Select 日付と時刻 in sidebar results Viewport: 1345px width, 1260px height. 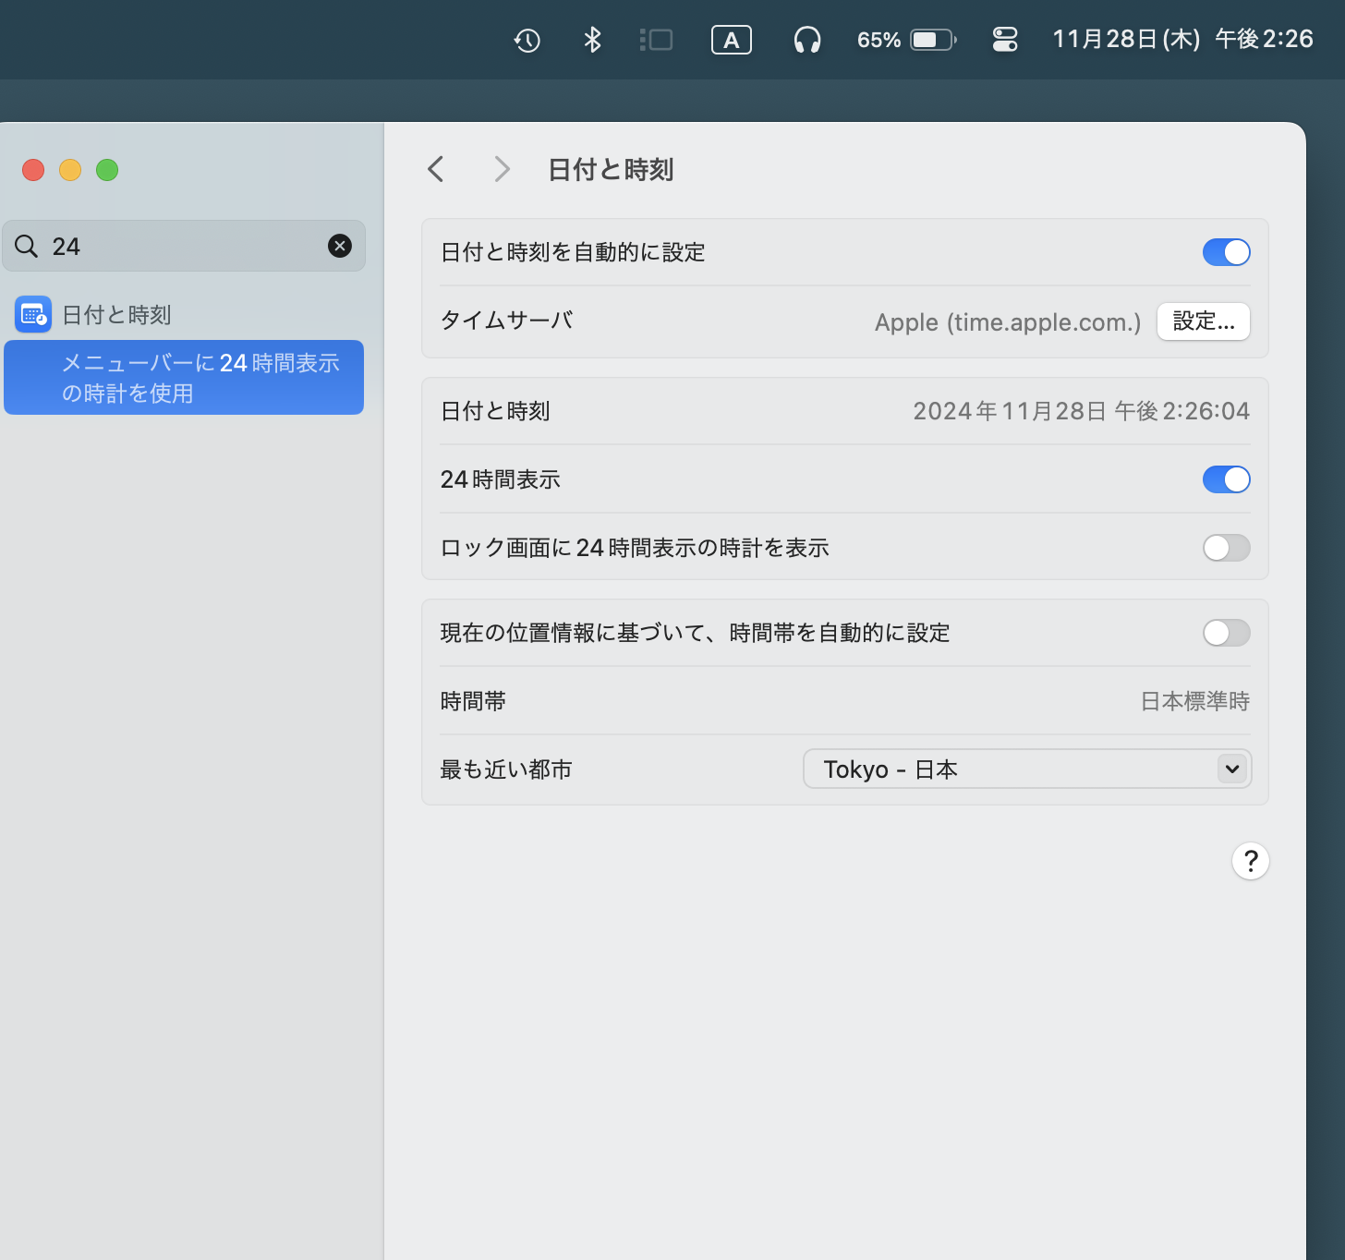116,315
